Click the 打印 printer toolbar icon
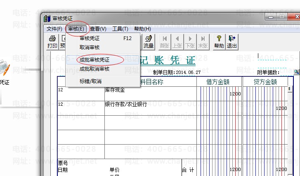 click(x=52, y=42)
